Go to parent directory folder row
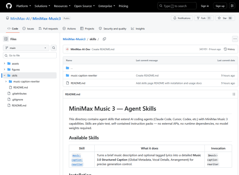Image resolution: width=239 pixels, height=175 pixels. [150, 68]
